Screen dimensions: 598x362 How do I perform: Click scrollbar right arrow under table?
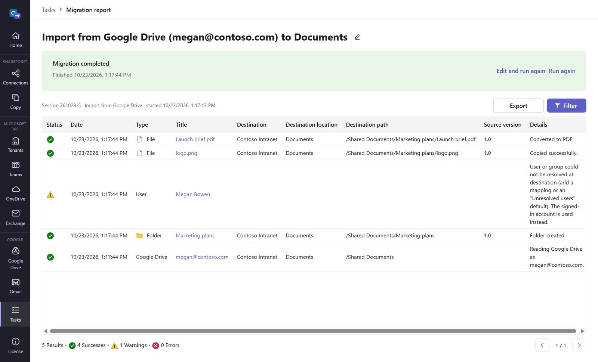coord(582,331)
